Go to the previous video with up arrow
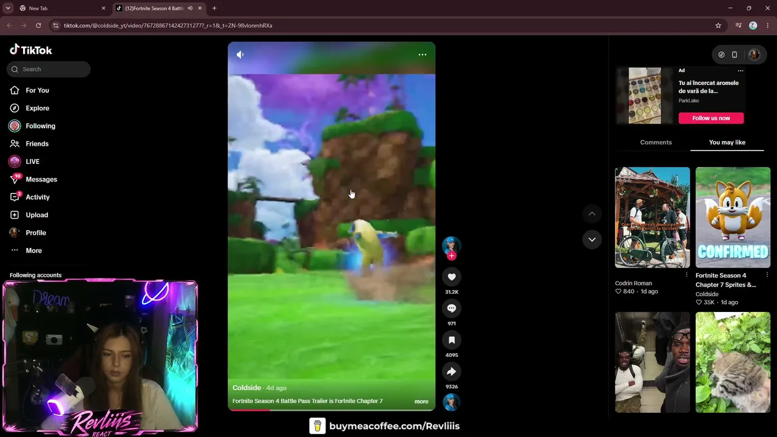This screenshot has width=777, height=437. (592, 214)
